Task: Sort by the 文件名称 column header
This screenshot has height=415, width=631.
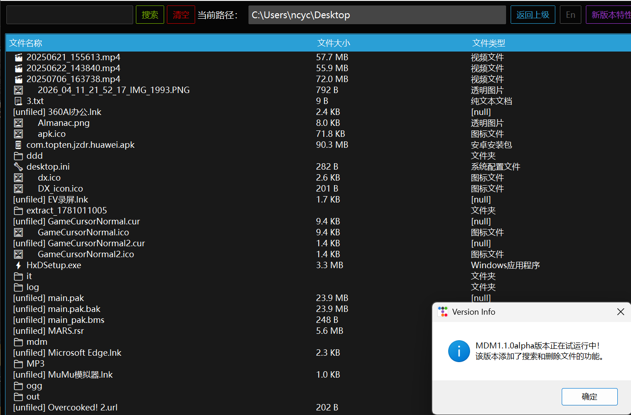Action: [26, 43]
